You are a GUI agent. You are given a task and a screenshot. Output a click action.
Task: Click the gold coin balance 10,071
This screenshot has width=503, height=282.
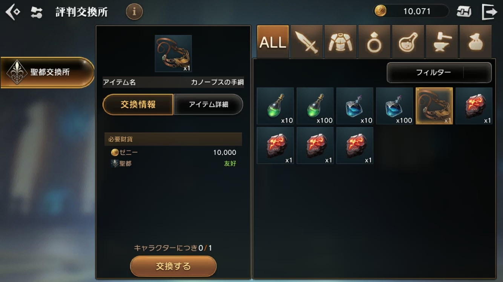(411, 11)
